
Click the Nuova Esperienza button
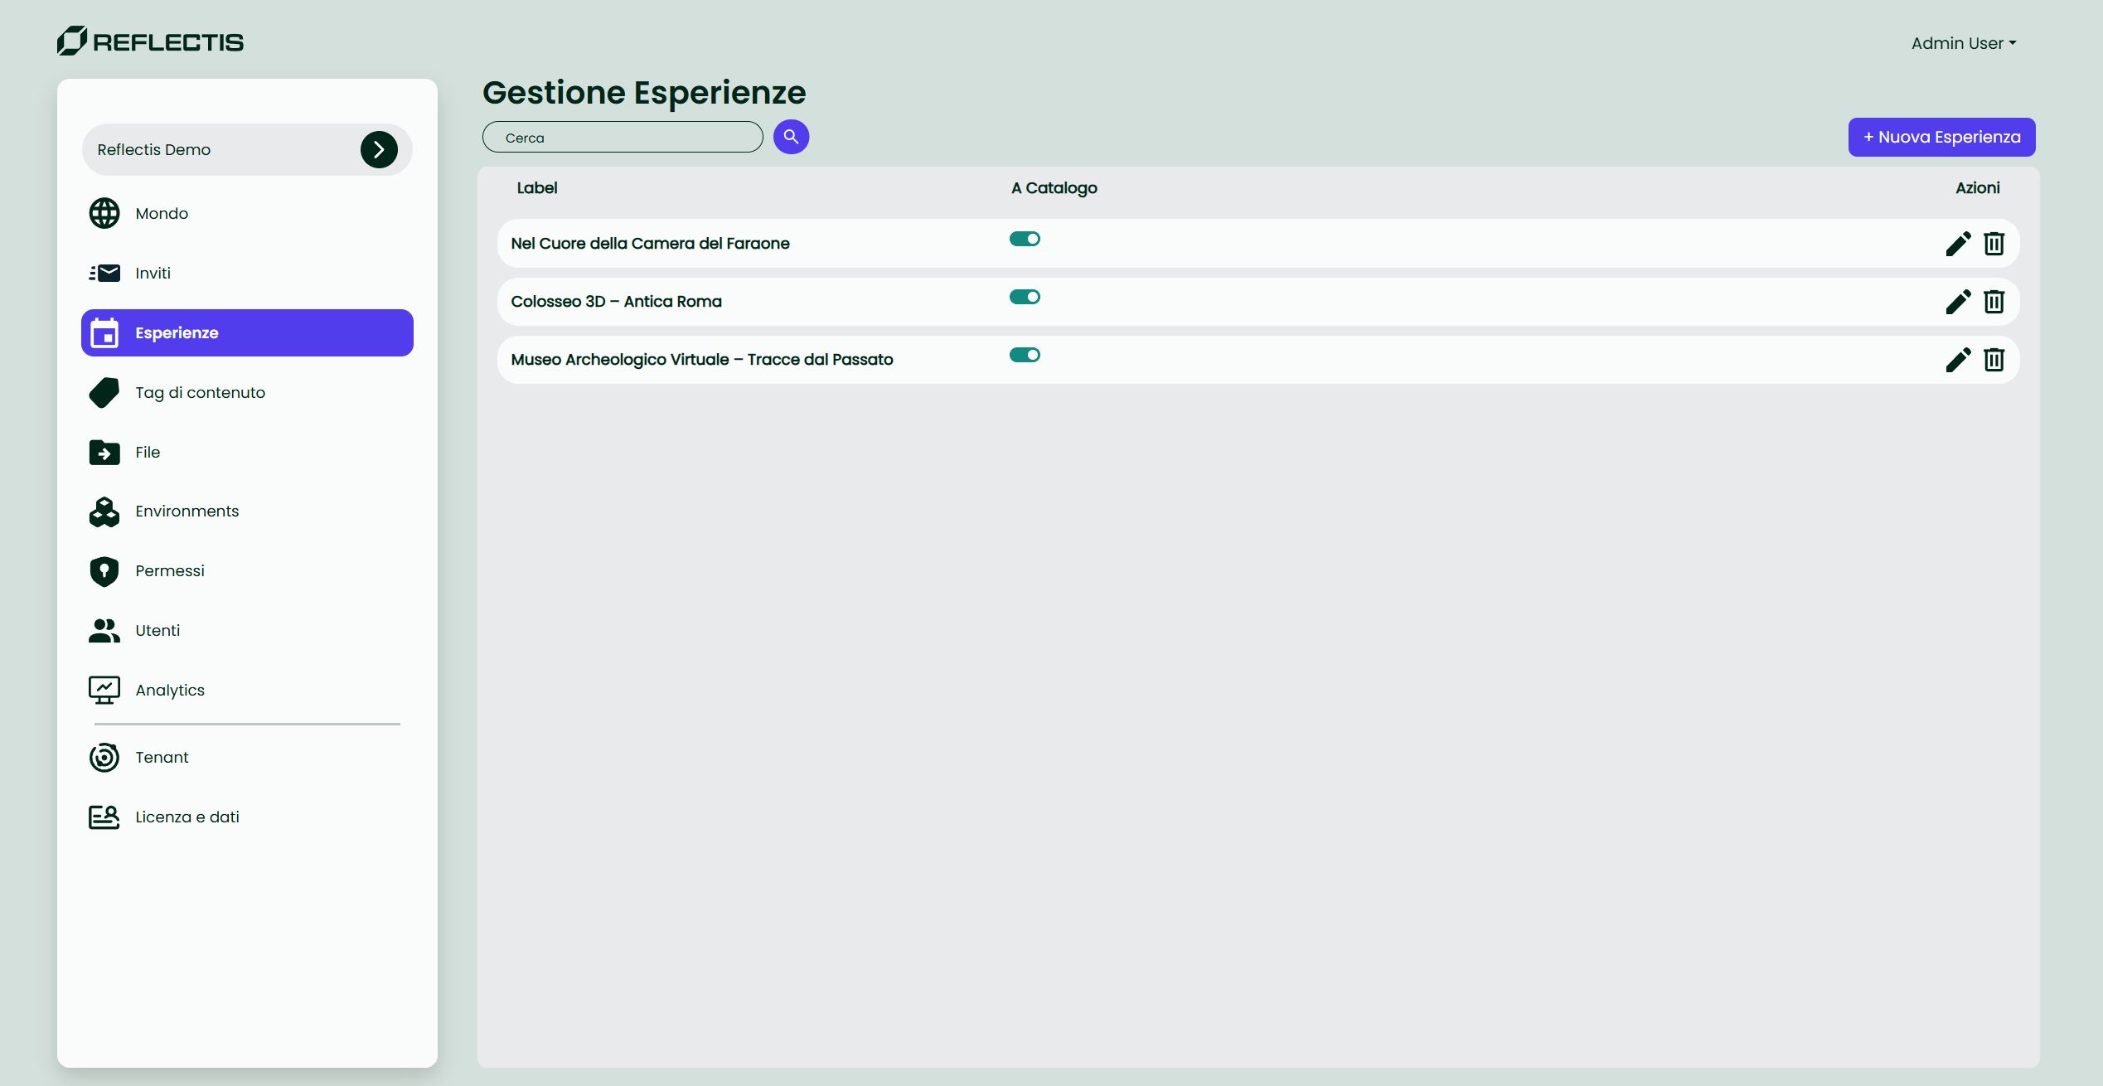1941,137
